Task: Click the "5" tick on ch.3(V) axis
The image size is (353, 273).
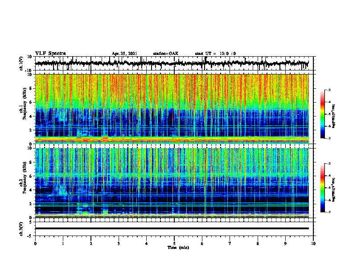Action: 31,222
